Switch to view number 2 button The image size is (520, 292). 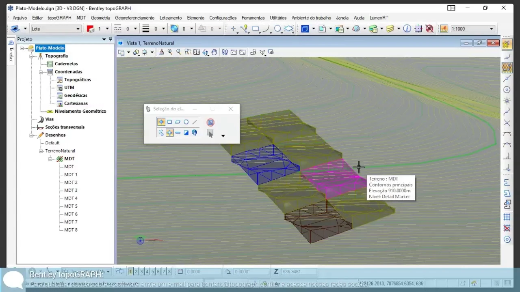[136, 271]
